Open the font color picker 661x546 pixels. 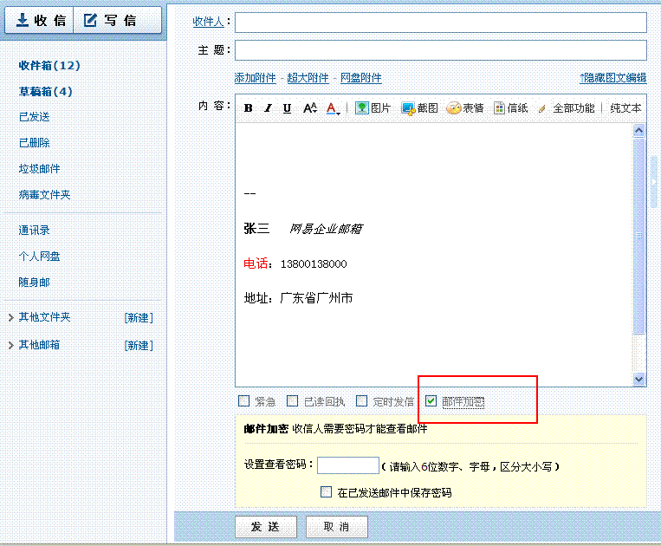click(333, 108)
